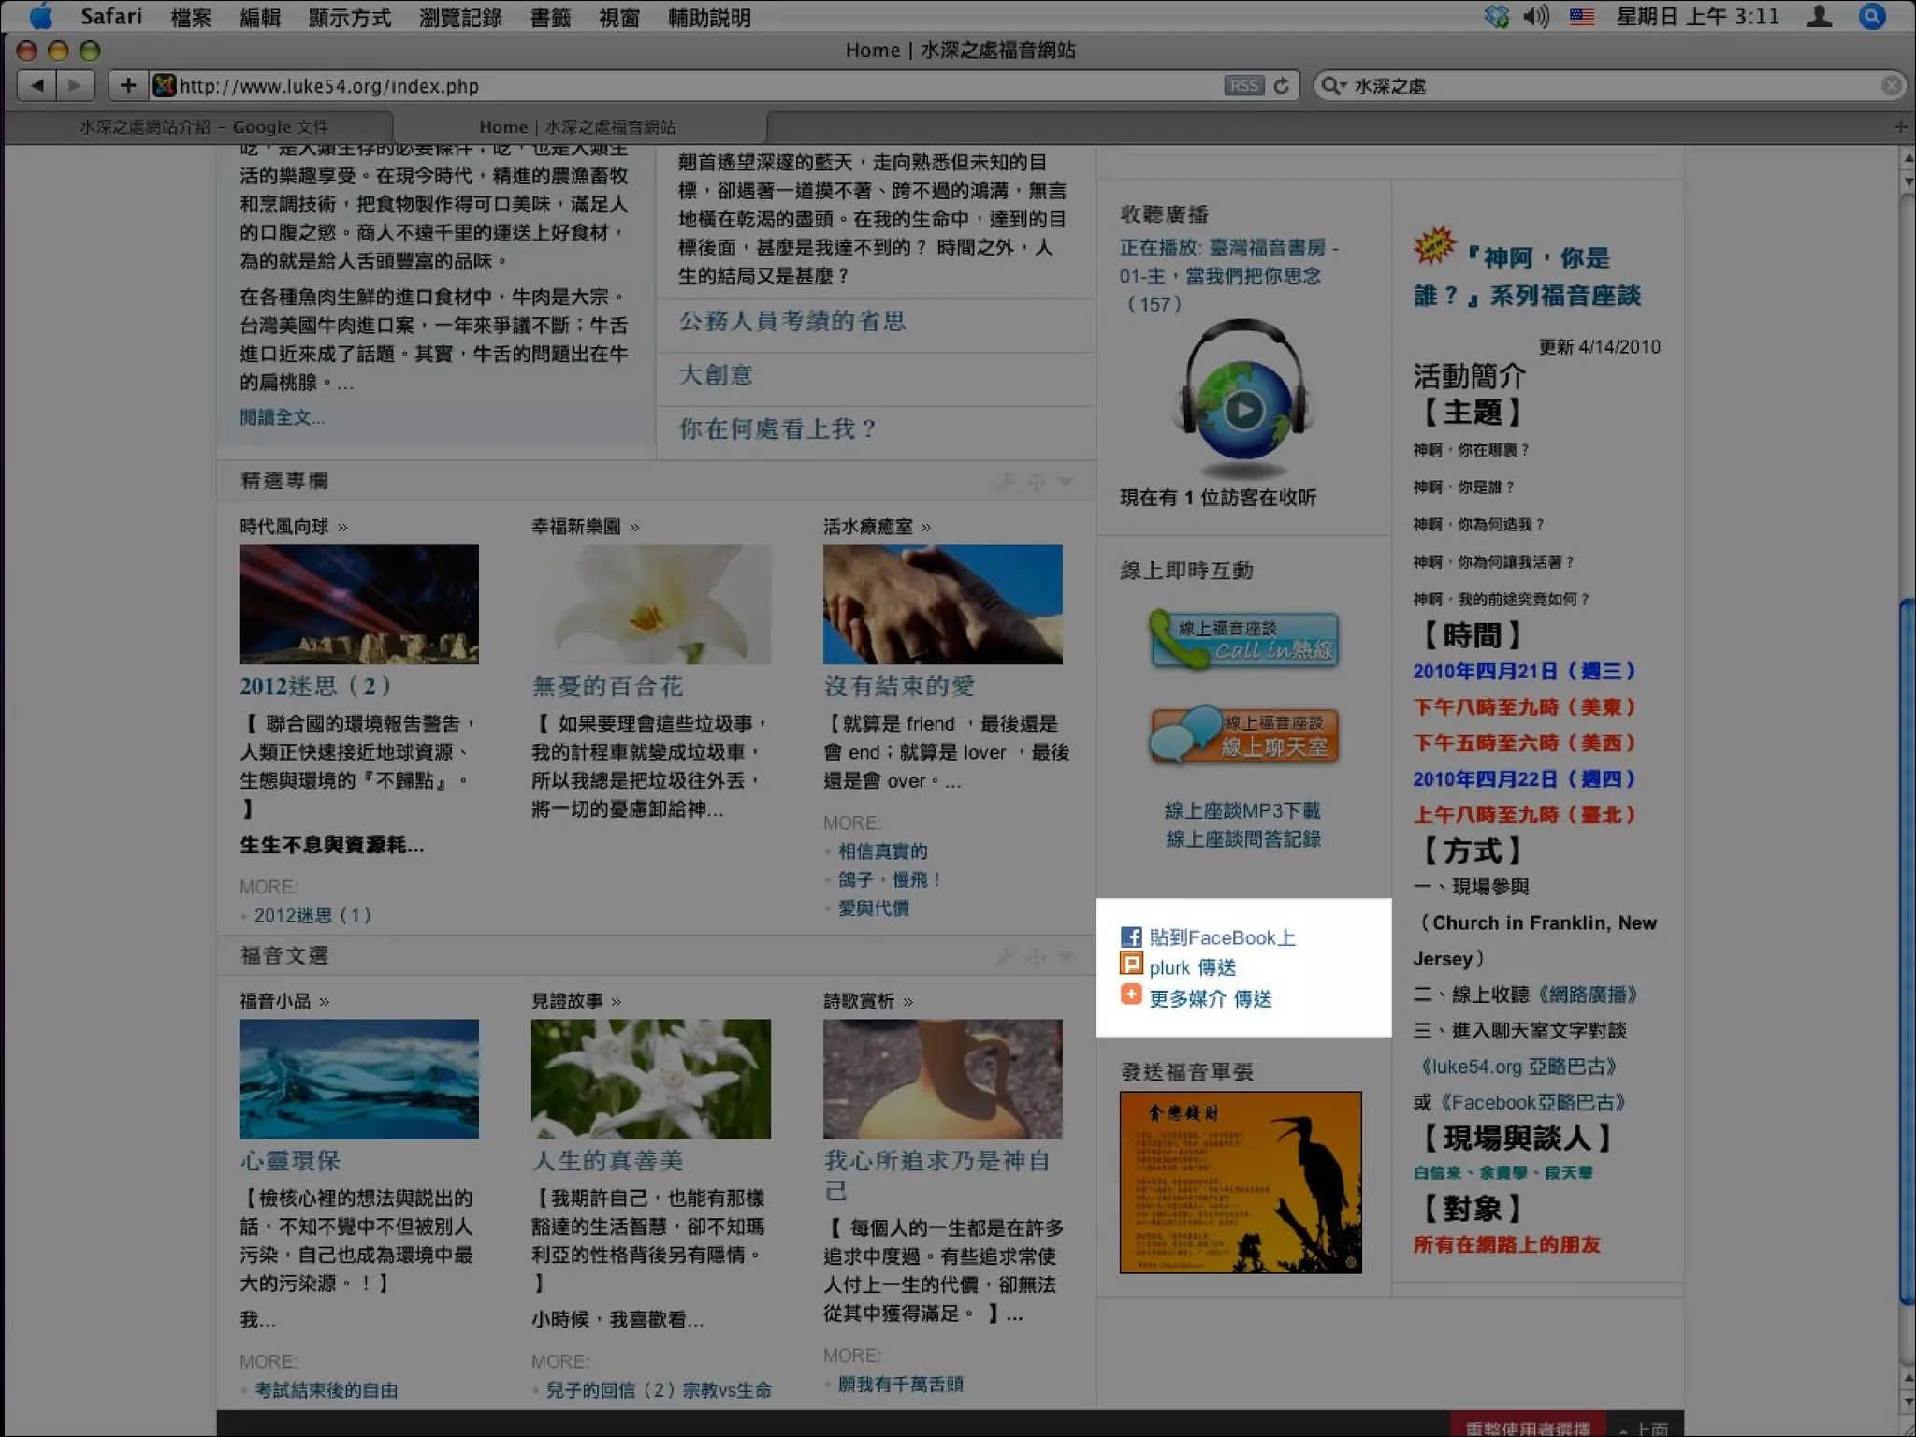Play the globe headphones radio player
This screenshot has width=1916, height=1437.
click(1243, 410)
